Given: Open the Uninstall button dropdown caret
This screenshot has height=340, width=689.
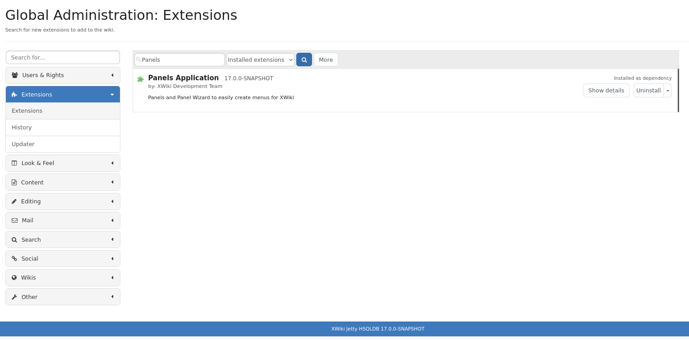Looking at the screenshot, I should click(668, 91).
